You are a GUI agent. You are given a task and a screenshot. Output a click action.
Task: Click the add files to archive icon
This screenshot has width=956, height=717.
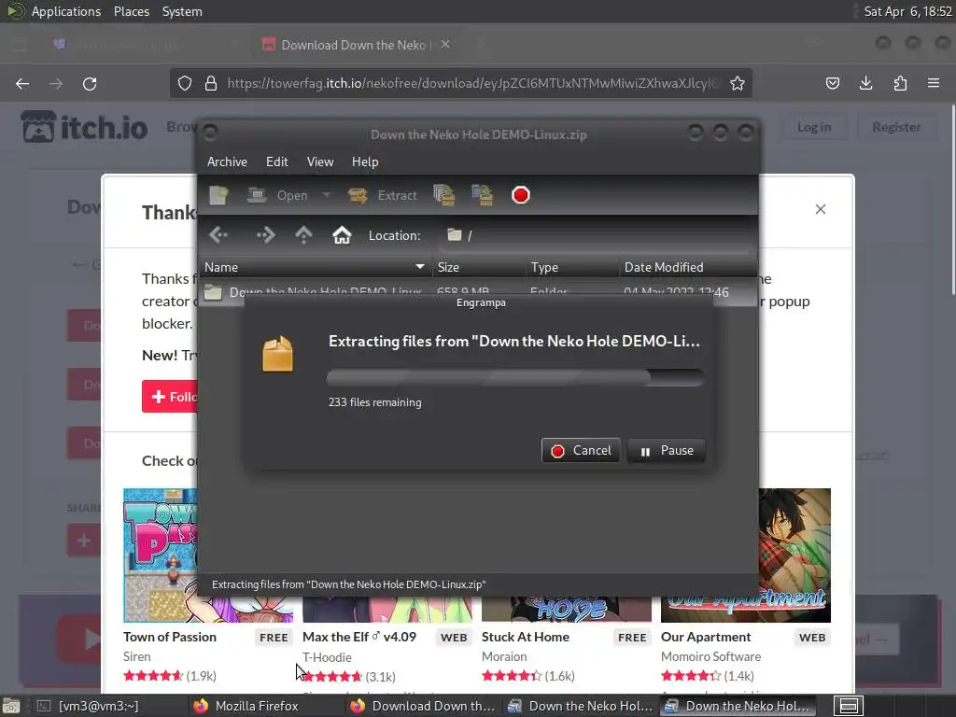click(443, 195)
